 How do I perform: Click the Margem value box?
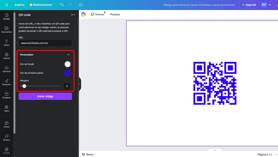coord(67,86)
